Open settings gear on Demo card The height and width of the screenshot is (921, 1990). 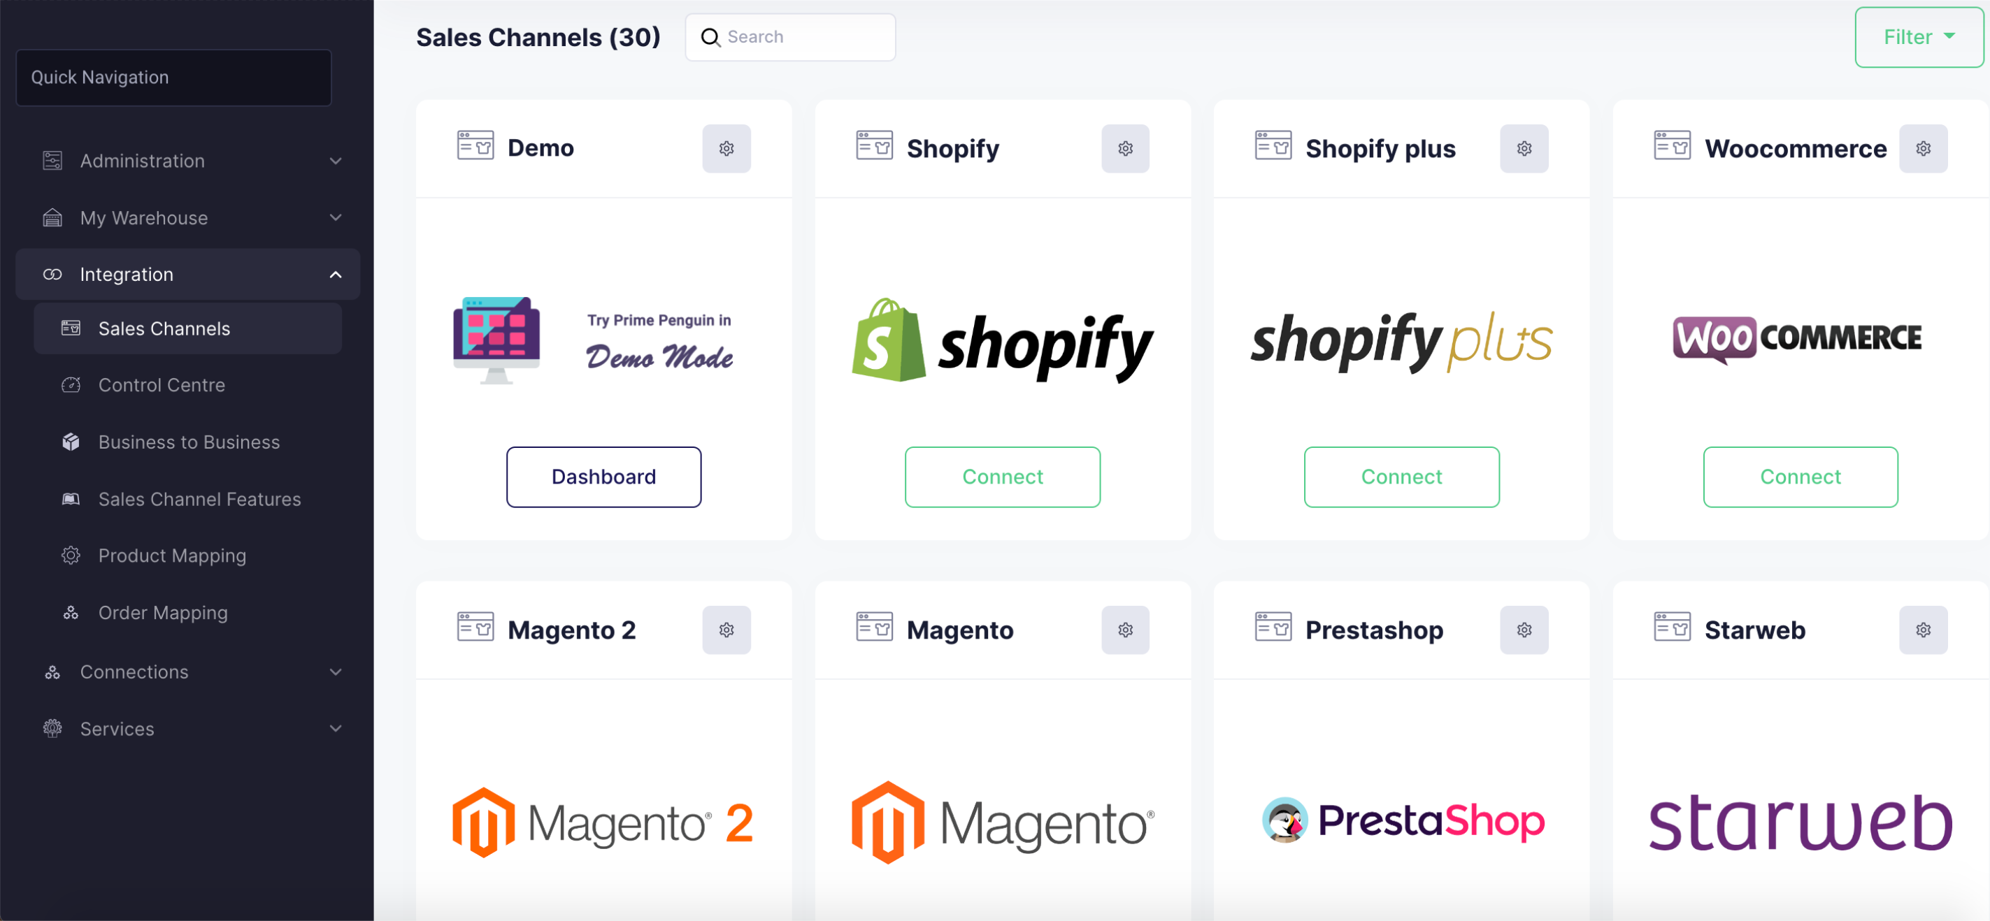tap(726, 148)
